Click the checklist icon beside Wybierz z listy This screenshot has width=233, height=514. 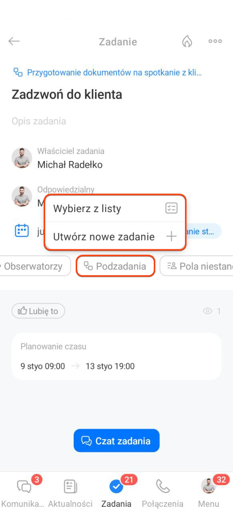coord(171,208)
